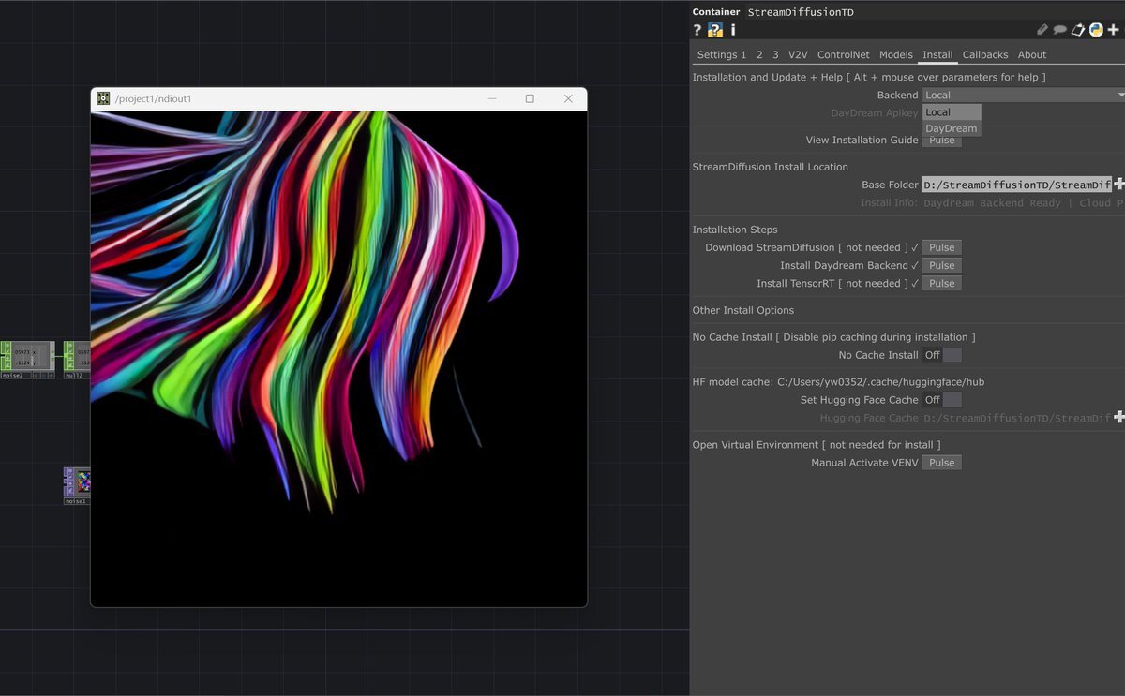Choose DayDream from the Backend list
This screenshot has height=696, width=1125.
tap(951, 128)
